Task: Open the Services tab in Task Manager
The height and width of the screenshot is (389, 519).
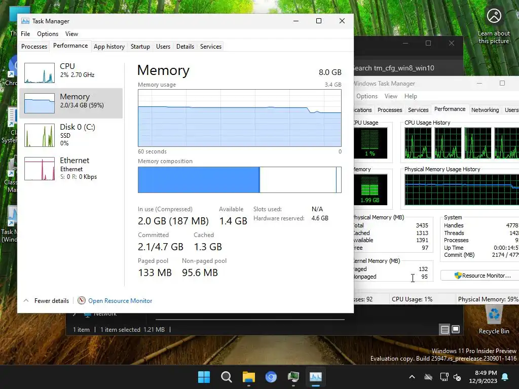Action: coord(211,47)
